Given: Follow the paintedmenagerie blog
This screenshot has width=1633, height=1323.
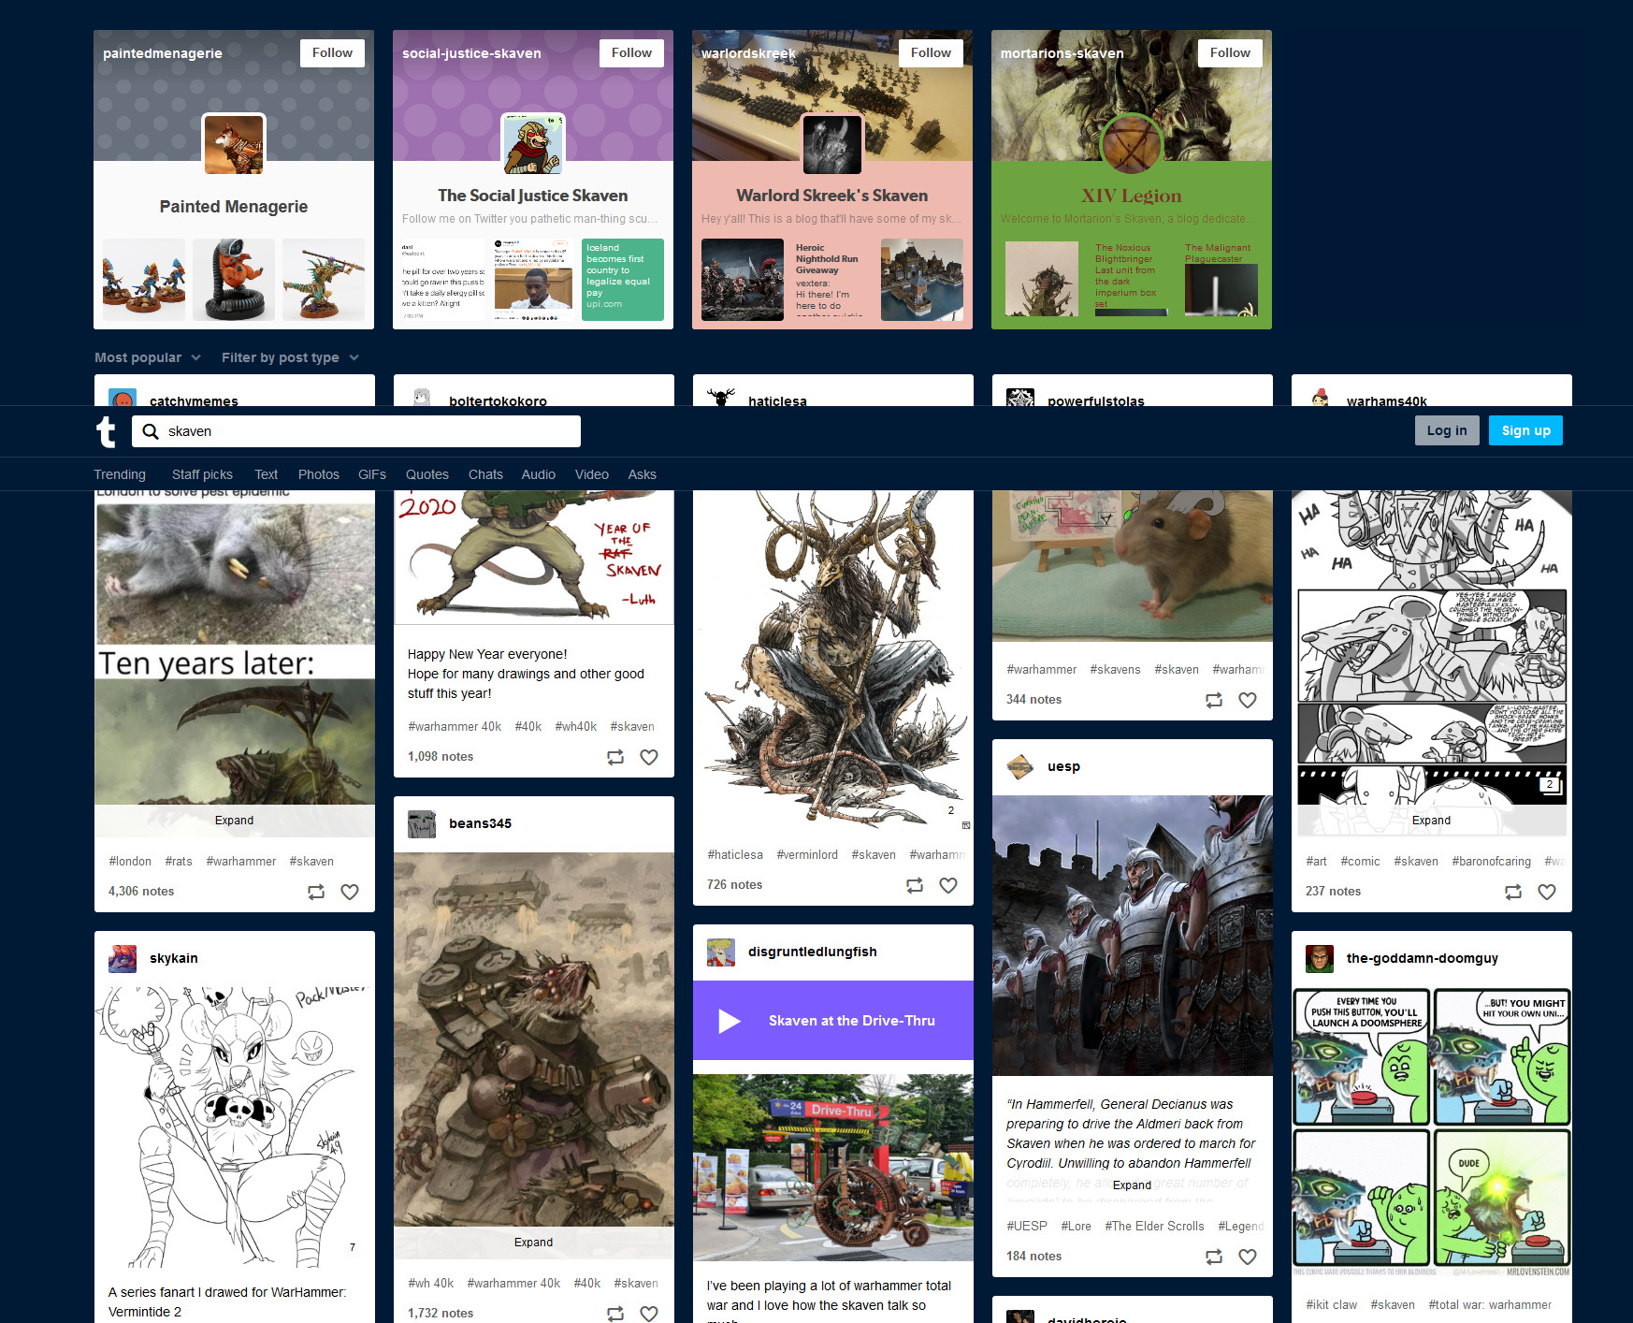Looking at the screenshot, I should [x=332, y=53].
